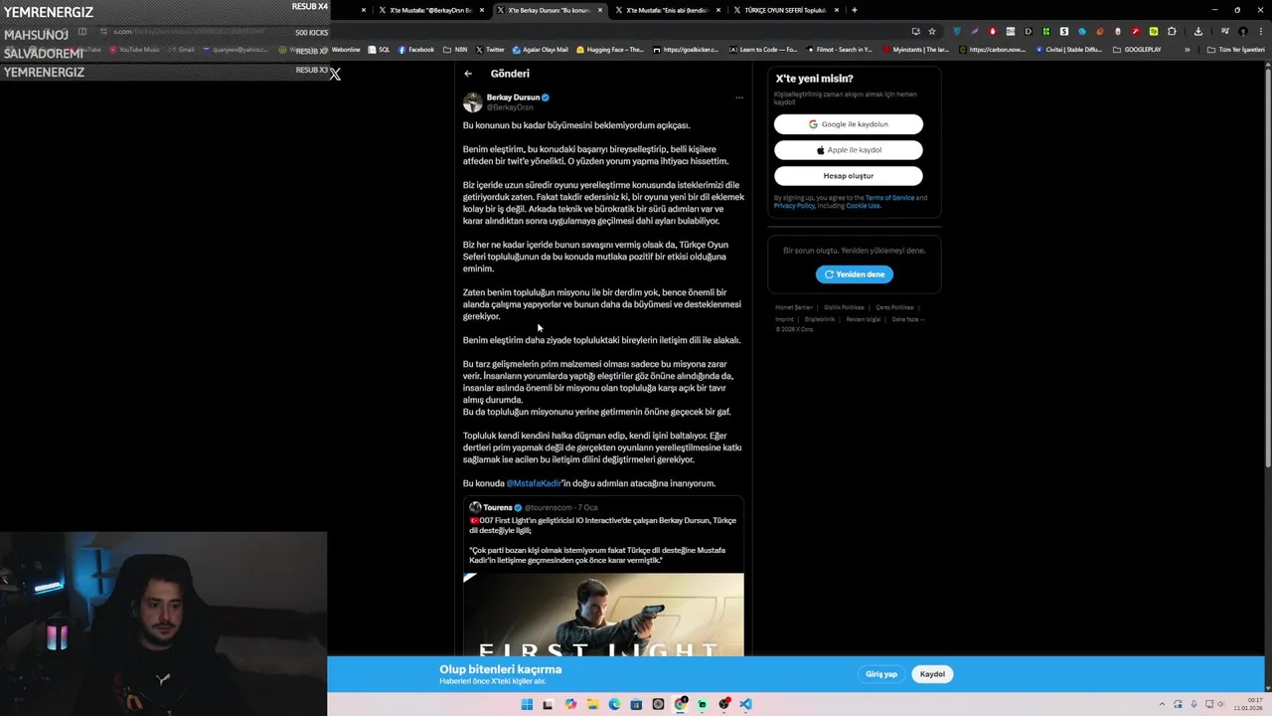Open the new browser tab plus button

pos(854,10)
